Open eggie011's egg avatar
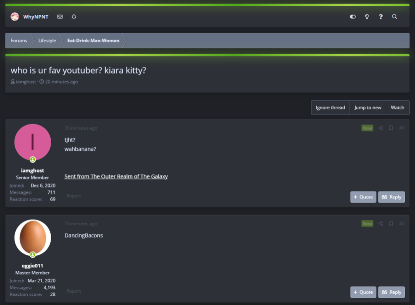 (32, 237)
